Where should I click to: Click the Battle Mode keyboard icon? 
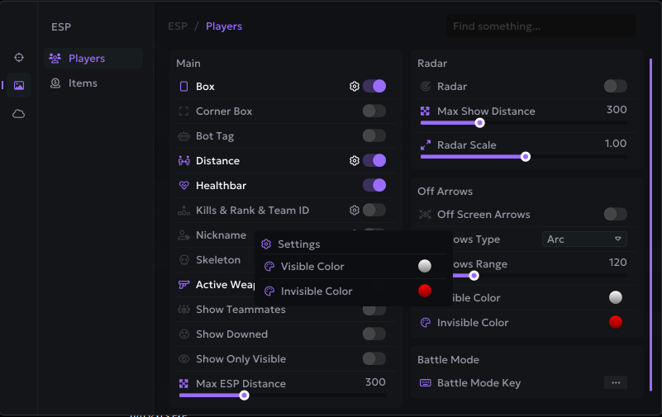click(x=426, y=383)
